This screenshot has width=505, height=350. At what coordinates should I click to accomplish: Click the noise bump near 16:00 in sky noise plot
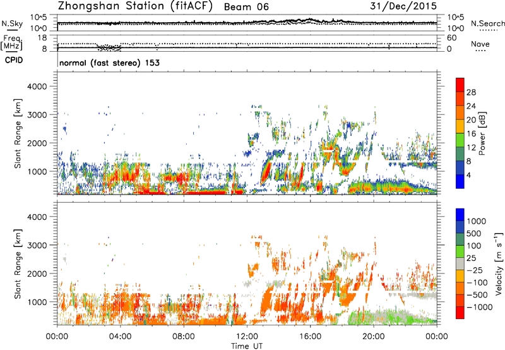tap(309, 21)
